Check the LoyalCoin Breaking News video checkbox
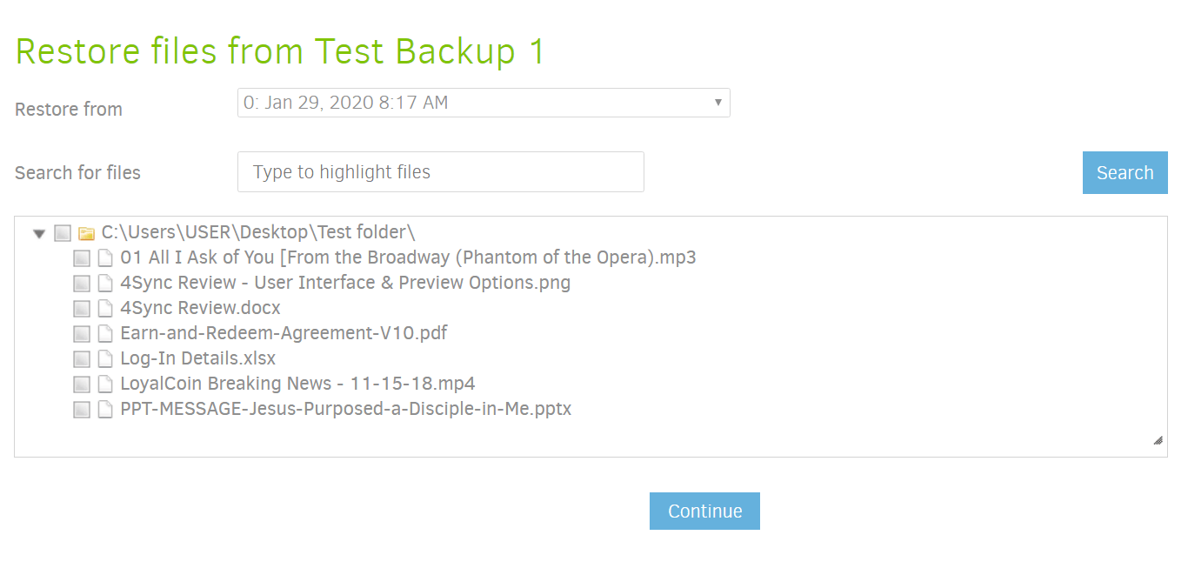 [82, 384]
